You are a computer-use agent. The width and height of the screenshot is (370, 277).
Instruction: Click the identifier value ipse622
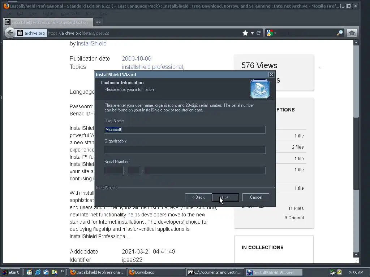pos(132,260)
